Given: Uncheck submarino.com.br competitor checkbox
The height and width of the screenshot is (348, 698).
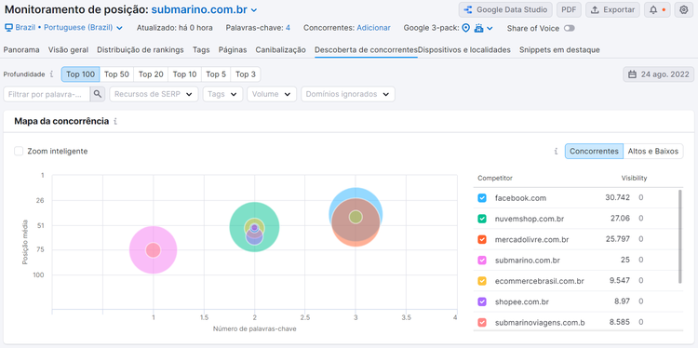Looking at the screenshot, I should pos(482,260).
